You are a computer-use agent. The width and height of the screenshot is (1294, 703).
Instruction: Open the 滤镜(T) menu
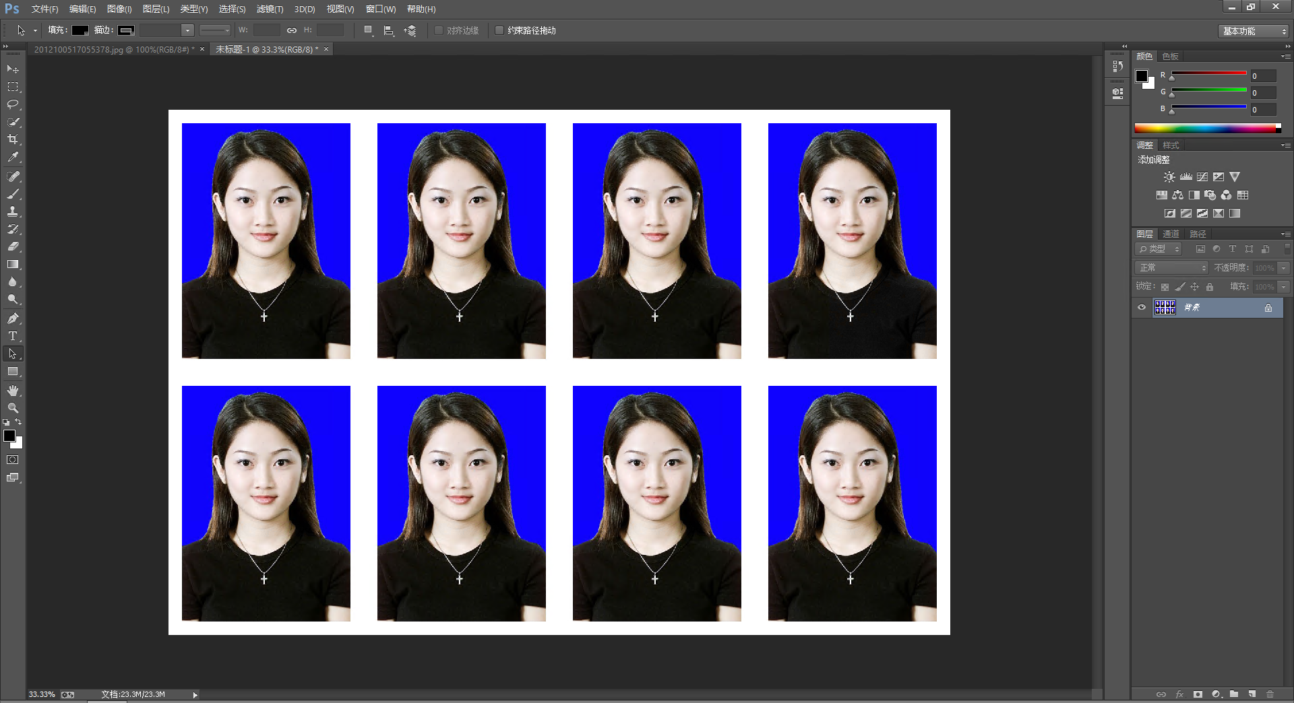point(270,9)
